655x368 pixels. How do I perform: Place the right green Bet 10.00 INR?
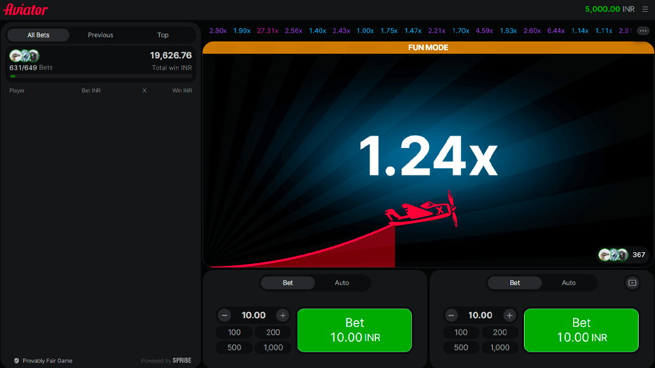[581, 330]
